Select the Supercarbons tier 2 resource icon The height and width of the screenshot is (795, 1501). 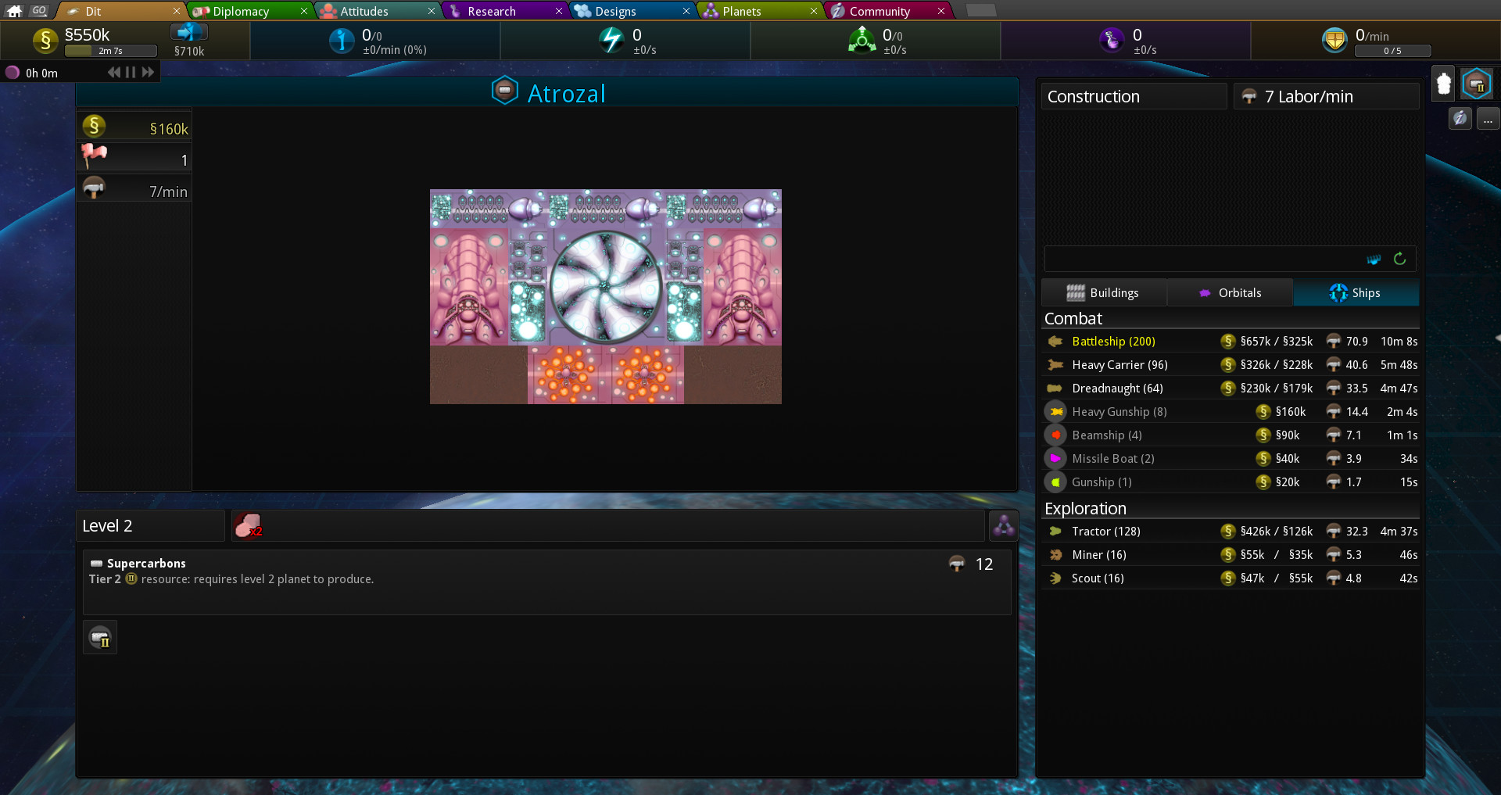coord(99,636)
